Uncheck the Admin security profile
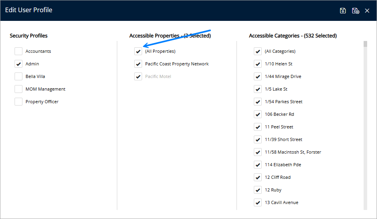377x219 pixels. (18, 64)
